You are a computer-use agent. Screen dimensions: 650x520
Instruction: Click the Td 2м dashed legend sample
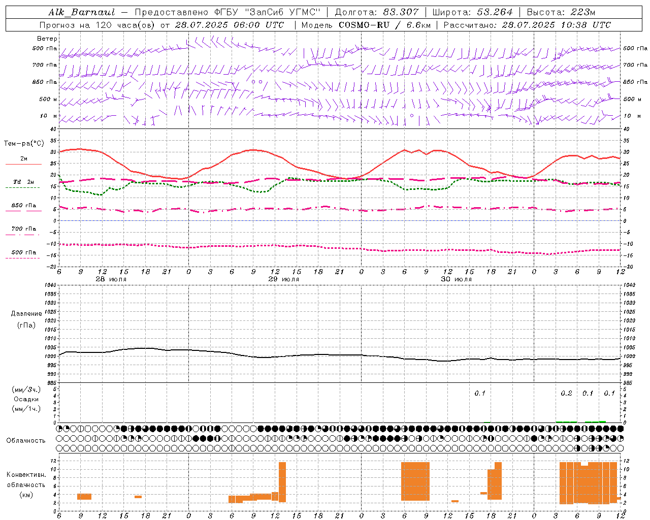pyautogui.click(x=22, y=188)
